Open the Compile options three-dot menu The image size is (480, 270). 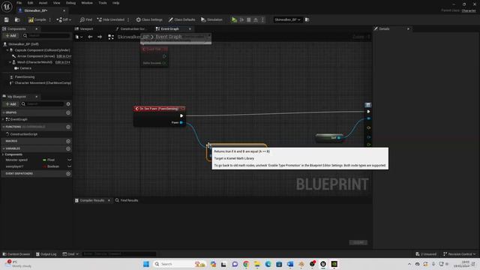tap(50, 19)
